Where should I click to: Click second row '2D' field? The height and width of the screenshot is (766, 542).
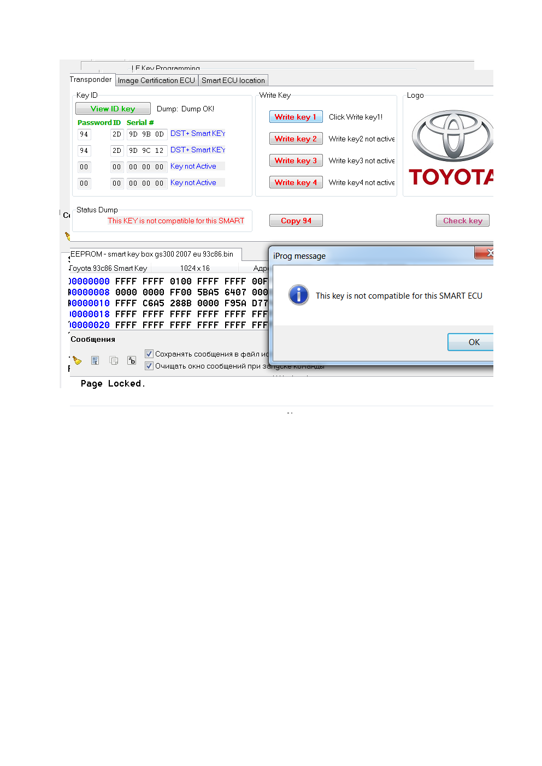(x=117, y=151)
